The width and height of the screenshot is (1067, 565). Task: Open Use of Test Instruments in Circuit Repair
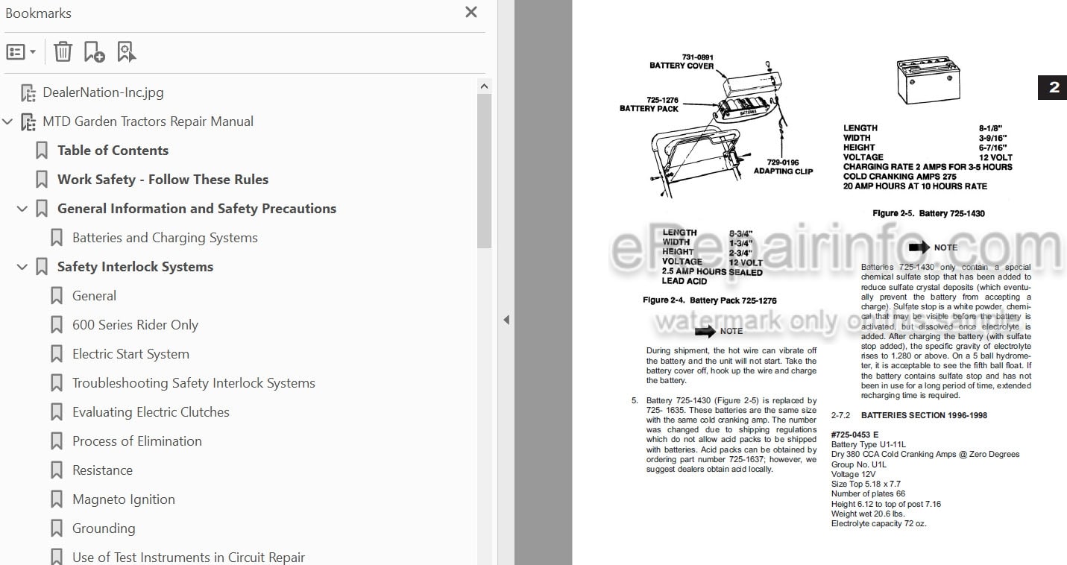(189, 557)
